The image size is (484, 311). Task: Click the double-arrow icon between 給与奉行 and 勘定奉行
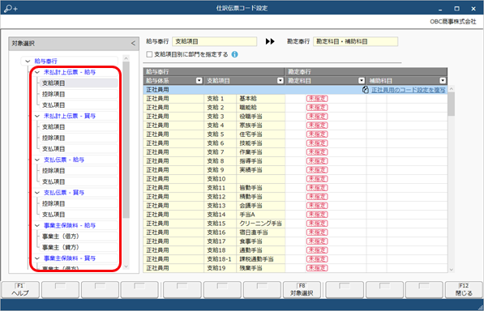point(270,41)
